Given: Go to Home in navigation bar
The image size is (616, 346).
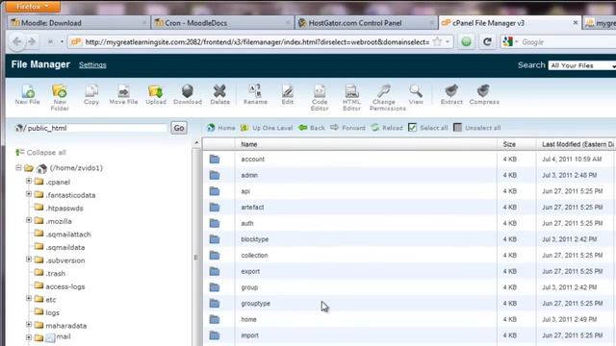Looking at the screenshot, I should pos(221,128).
